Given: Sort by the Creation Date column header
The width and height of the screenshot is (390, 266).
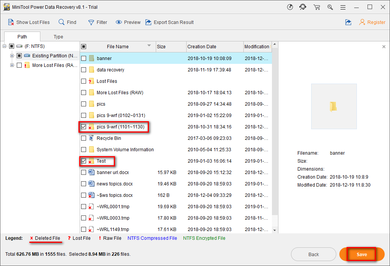Looking at the screenshot, I should coord(215,47).
